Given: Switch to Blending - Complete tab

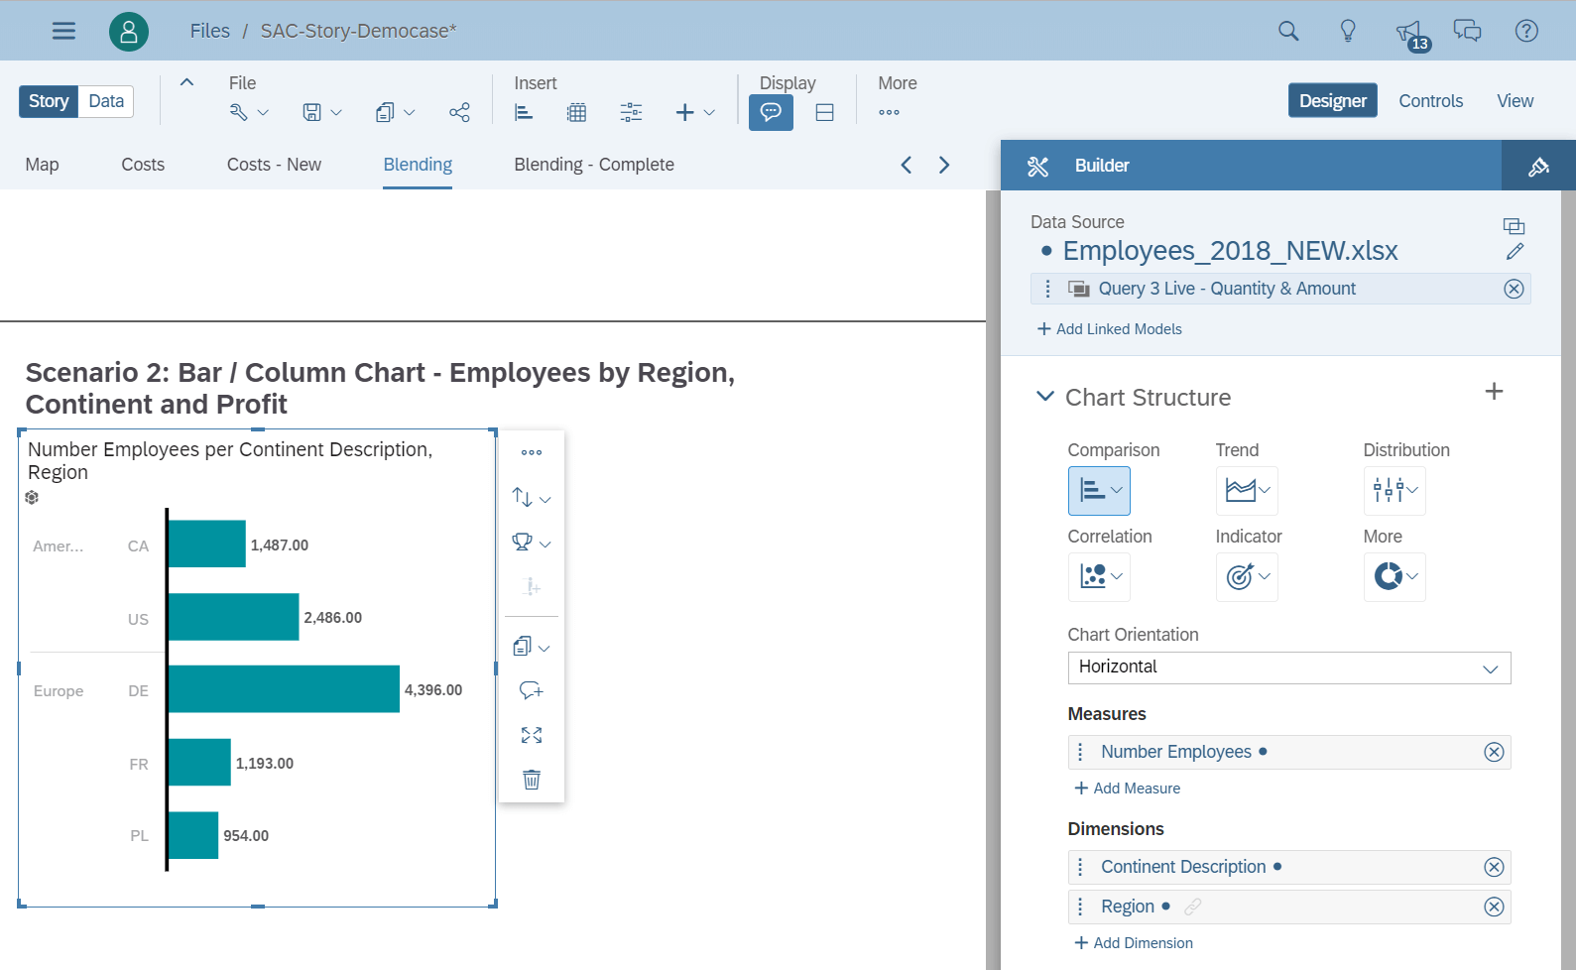Looking at the screenshot, I should pyautogui.click(x=593, y=165).
